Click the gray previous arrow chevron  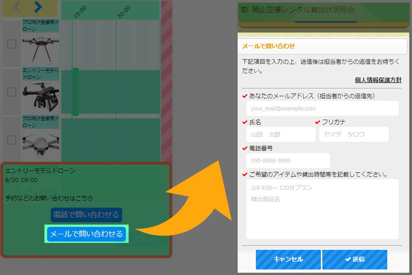point(16,7)
